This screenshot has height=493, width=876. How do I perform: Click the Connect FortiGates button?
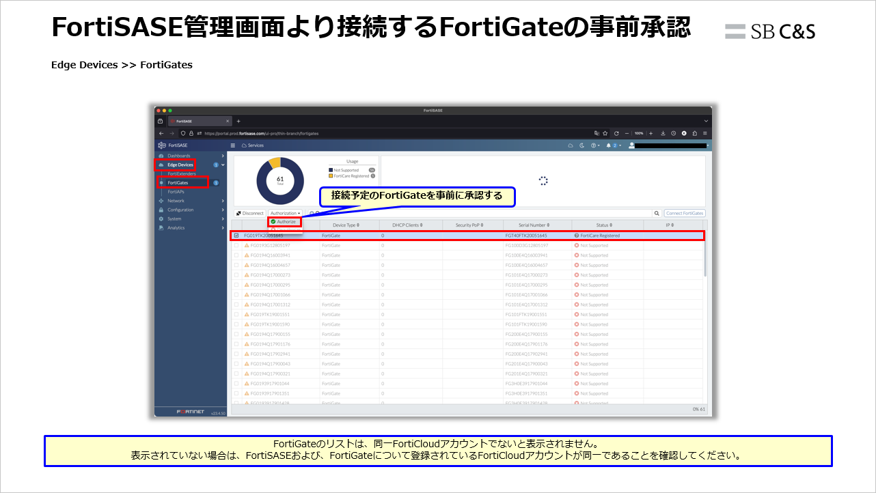pos(685,213)
